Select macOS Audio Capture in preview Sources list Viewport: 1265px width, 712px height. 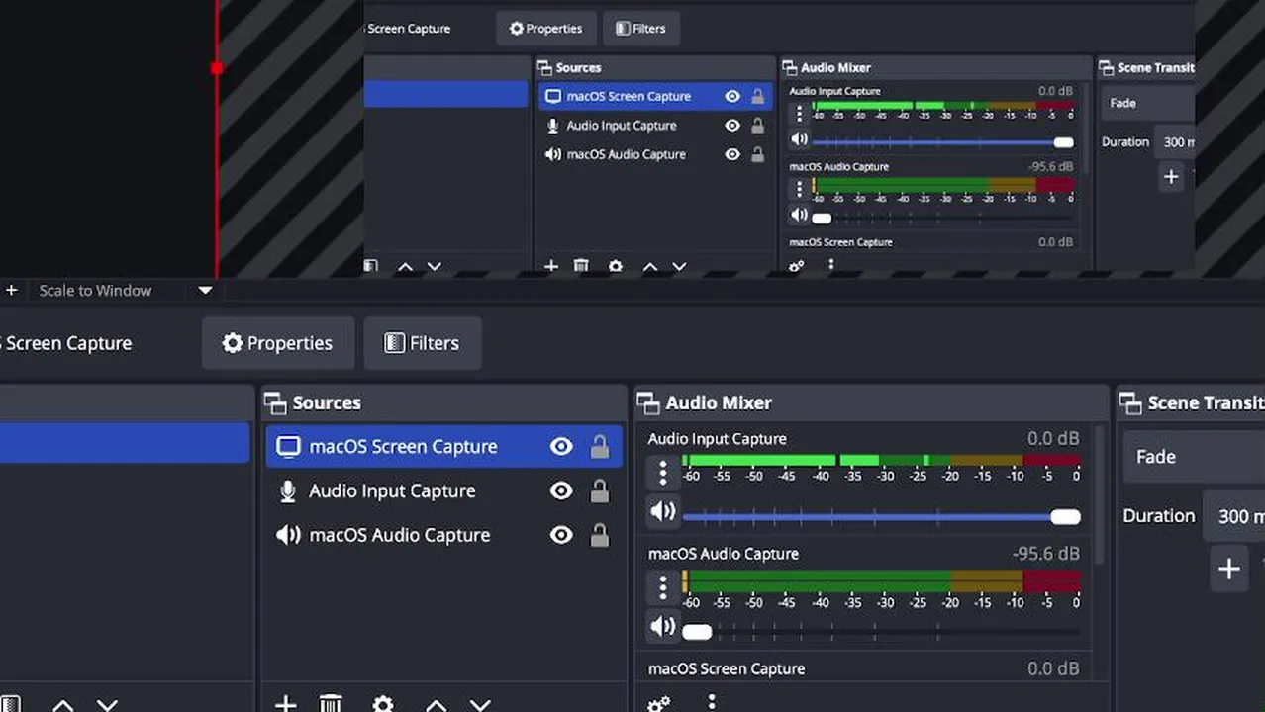coord(655,154)
